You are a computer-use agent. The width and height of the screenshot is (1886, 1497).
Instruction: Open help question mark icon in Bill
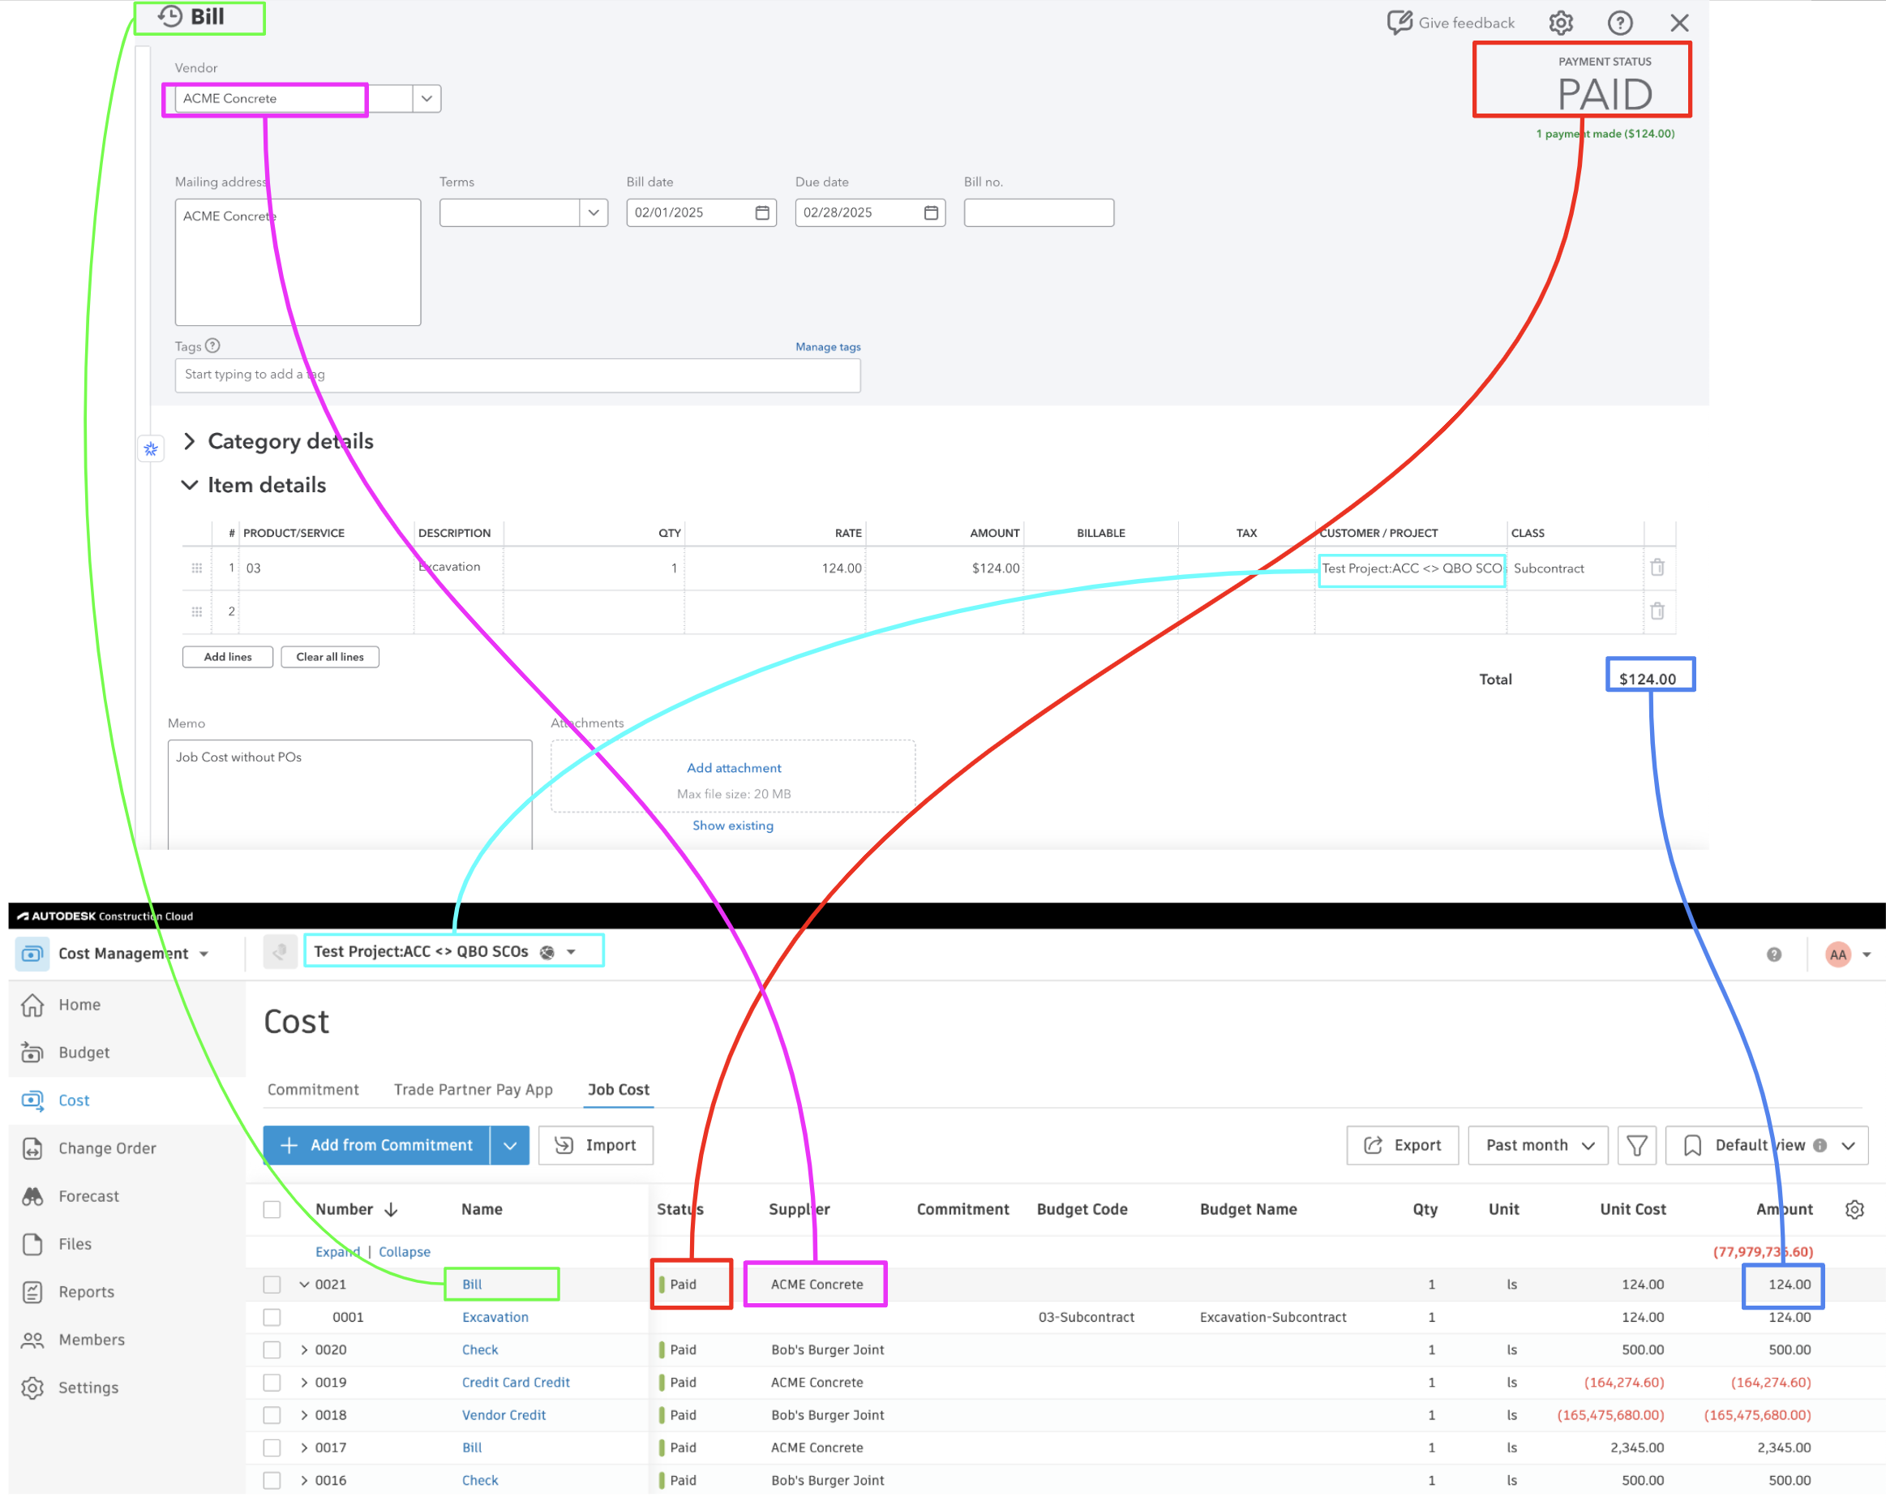1619,23
